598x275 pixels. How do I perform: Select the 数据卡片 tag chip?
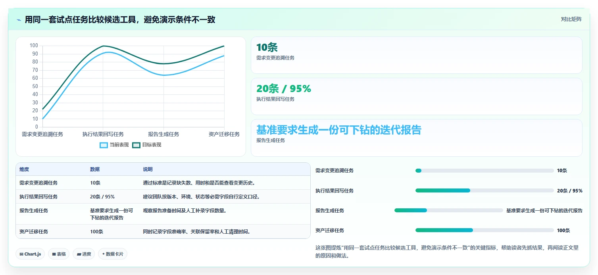coord(113,254)
